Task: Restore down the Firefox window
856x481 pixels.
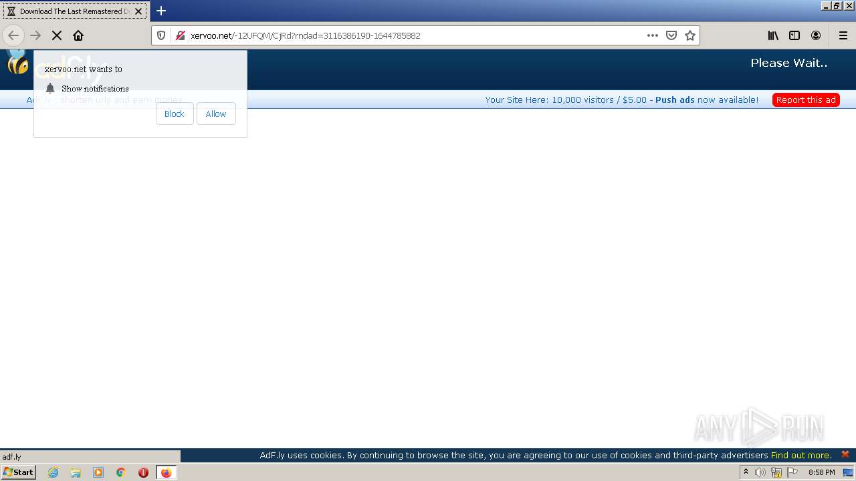Action: pos(837,5)
